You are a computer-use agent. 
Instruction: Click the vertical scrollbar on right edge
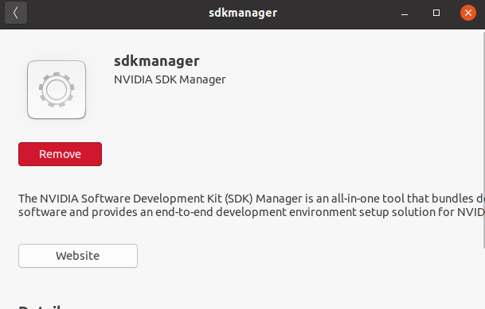[483, 139]
